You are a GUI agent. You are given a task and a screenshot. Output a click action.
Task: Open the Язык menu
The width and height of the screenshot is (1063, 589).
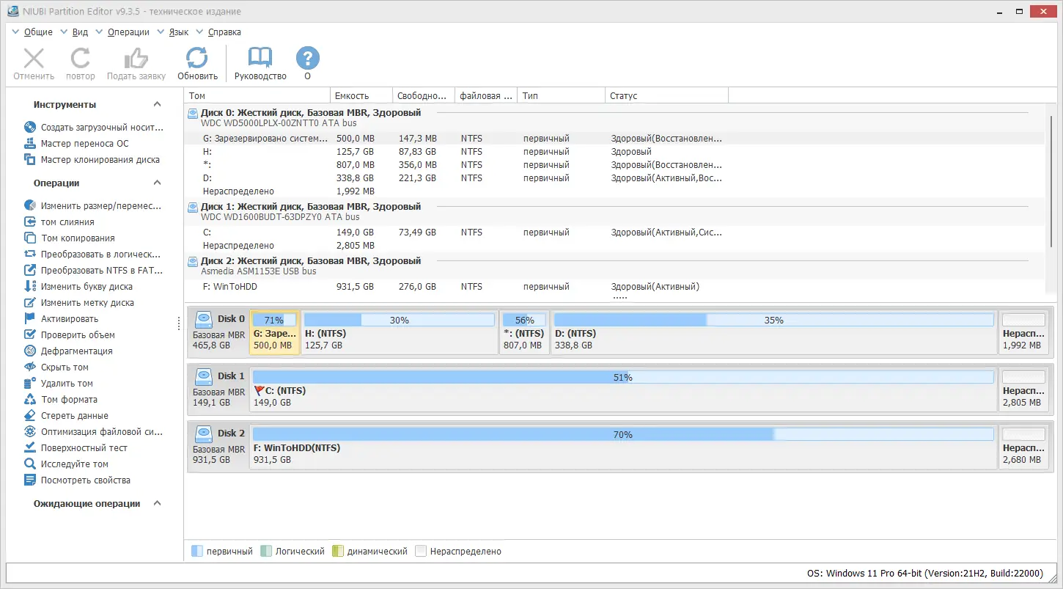pos(179,32)
